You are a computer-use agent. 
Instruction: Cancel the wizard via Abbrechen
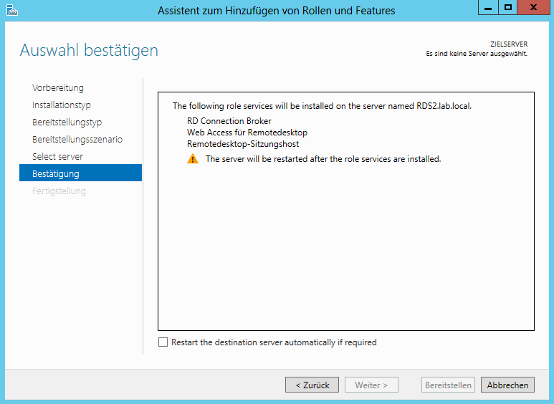coord(507,385)
